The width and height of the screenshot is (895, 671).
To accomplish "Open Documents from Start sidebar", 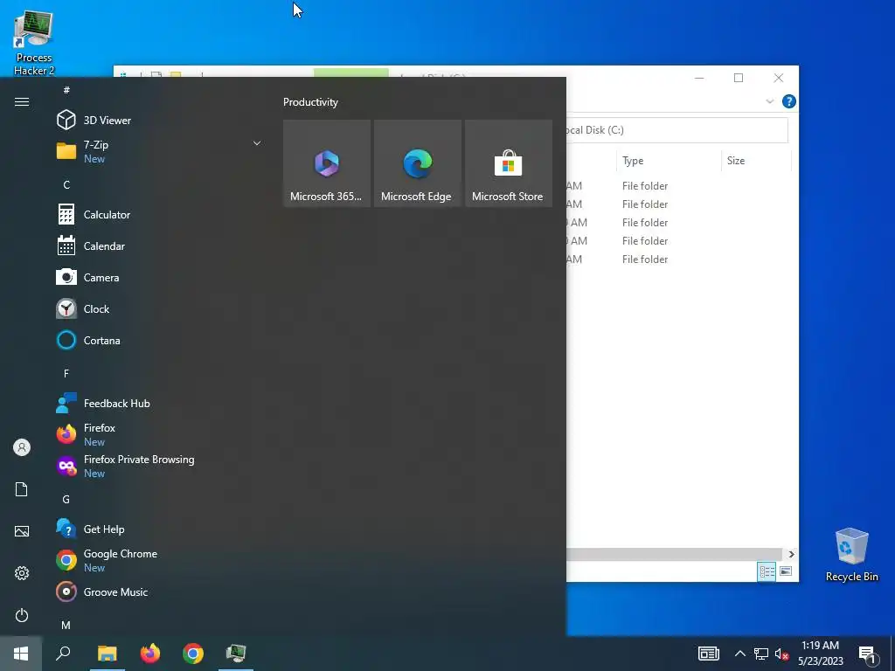I will click(x=22, y=489).
